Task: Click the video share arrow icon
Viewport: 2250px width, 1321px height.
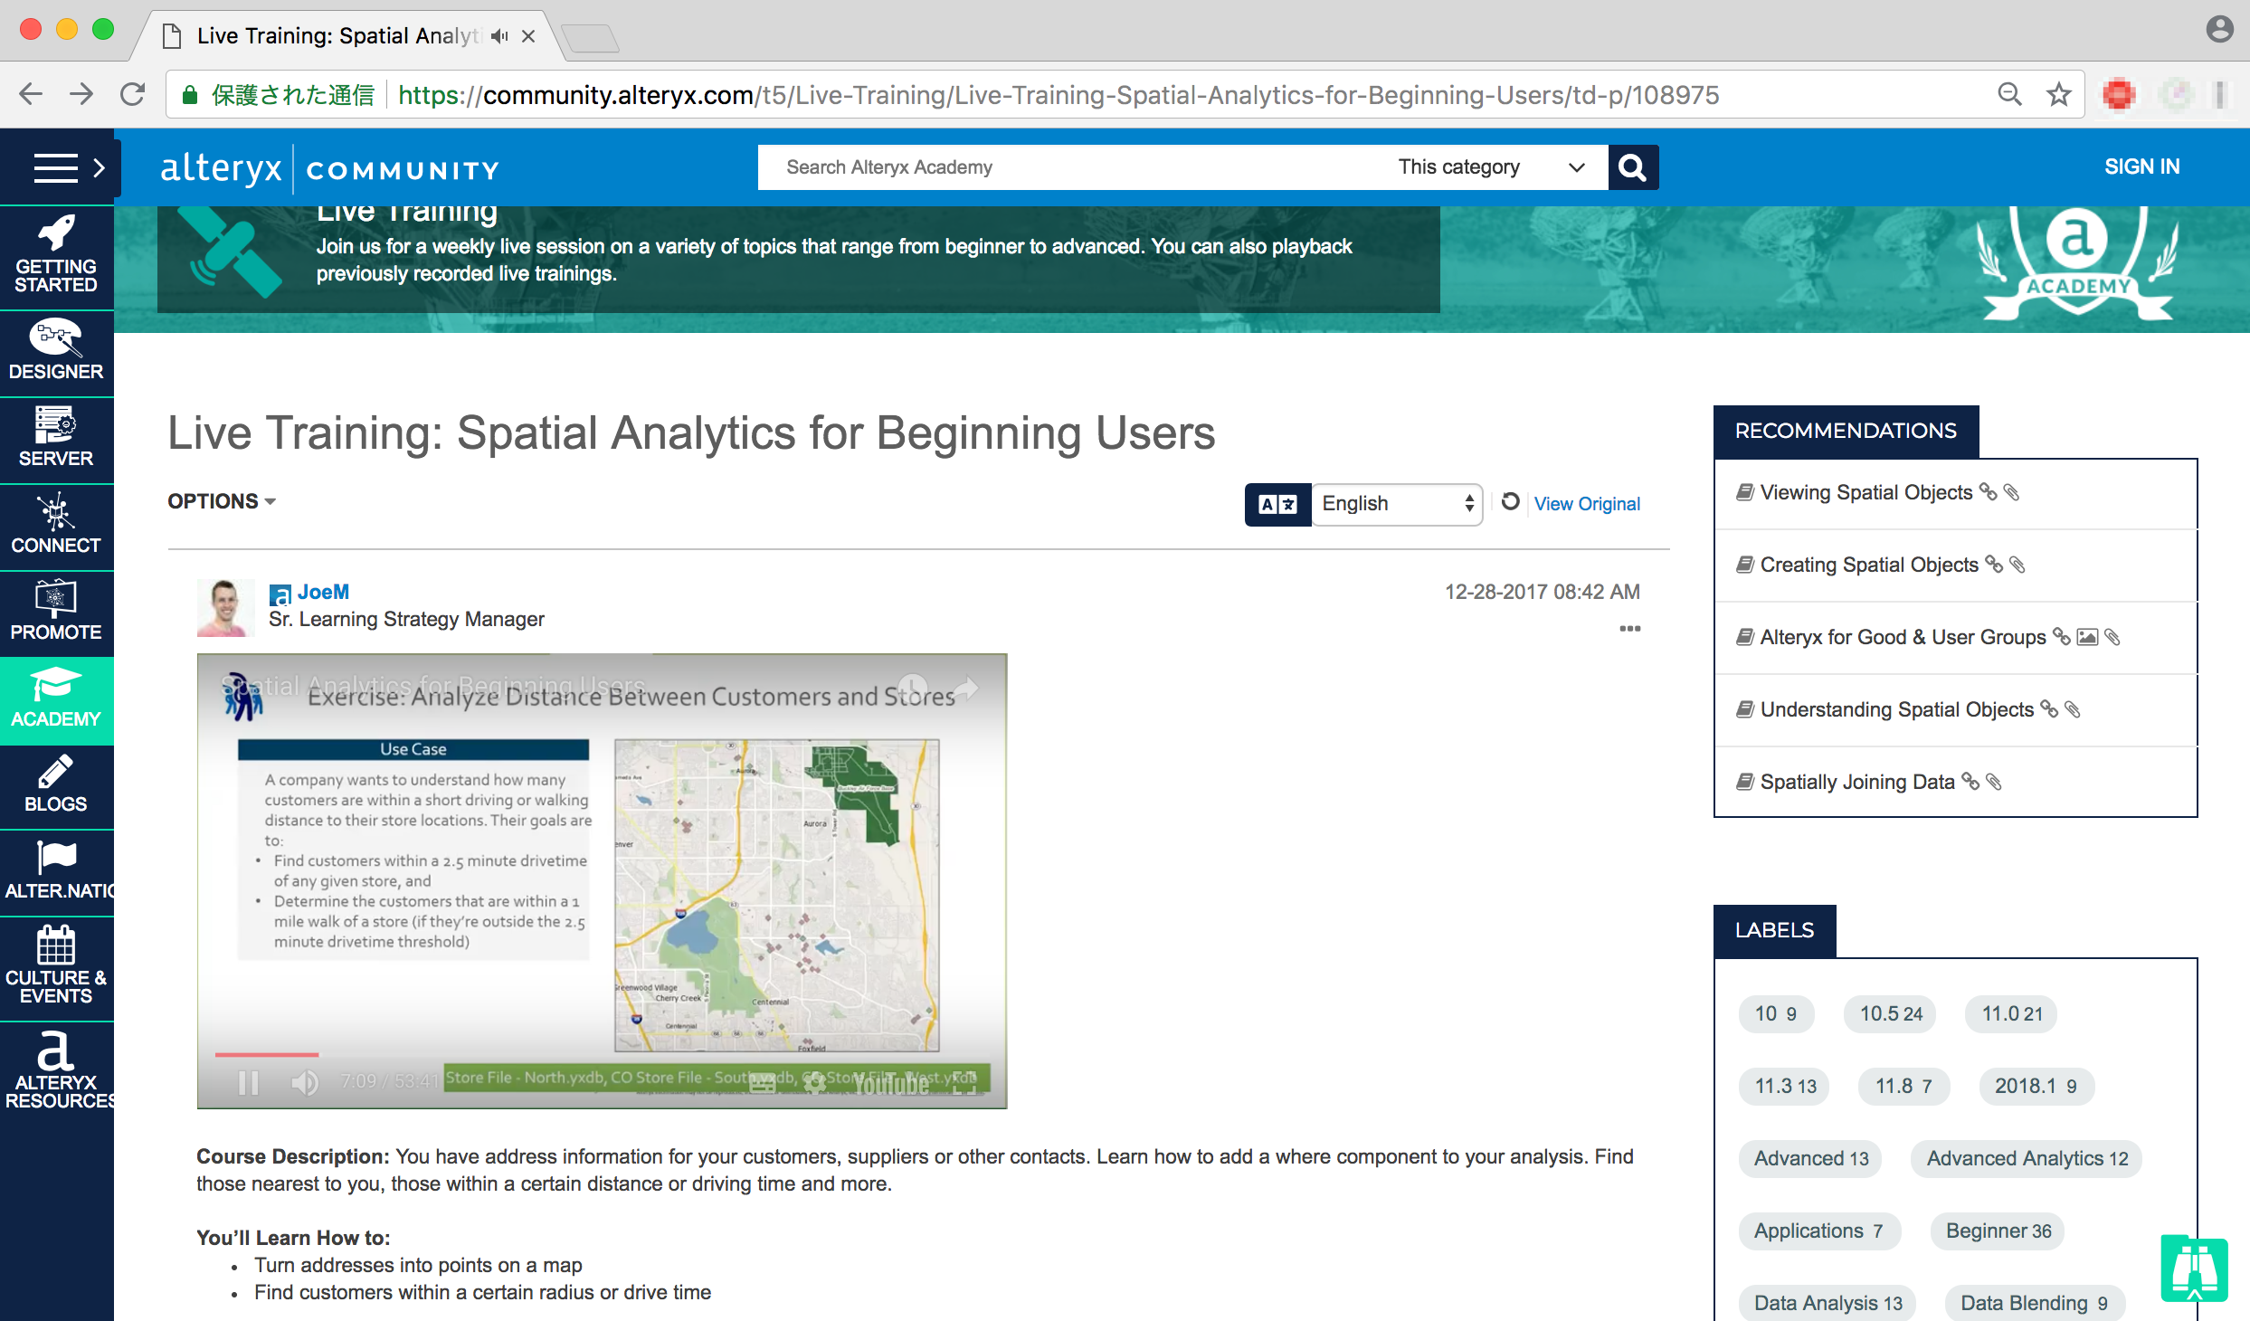Action: (967, 689)
